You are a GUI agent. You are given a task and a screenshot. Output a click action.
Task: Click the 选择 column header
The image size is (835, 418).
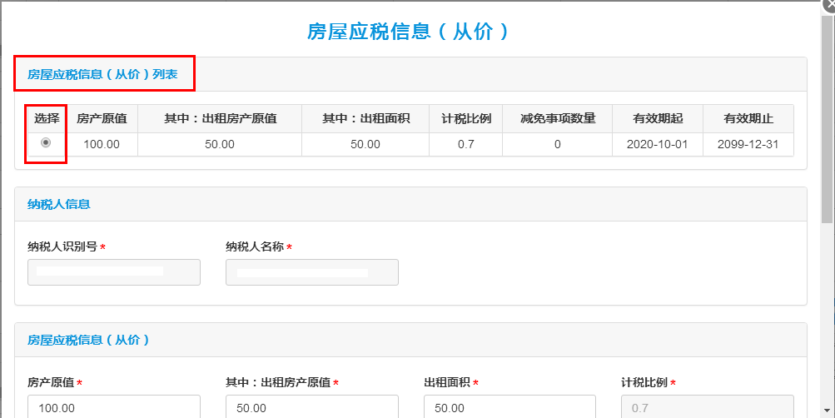click(x=47, y=119)
